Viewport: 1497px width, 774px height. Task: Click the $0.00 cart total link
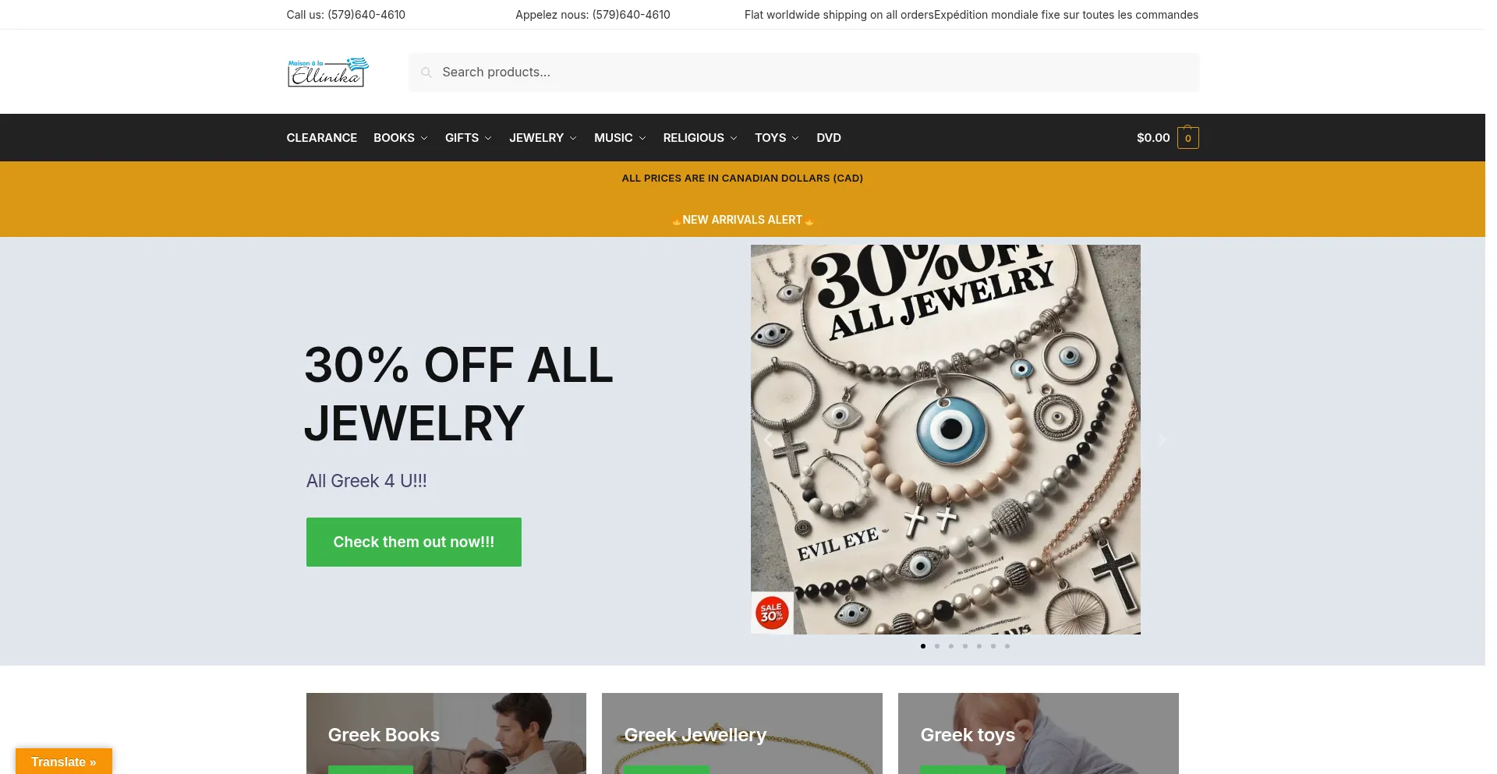(x=1153, y=138)
